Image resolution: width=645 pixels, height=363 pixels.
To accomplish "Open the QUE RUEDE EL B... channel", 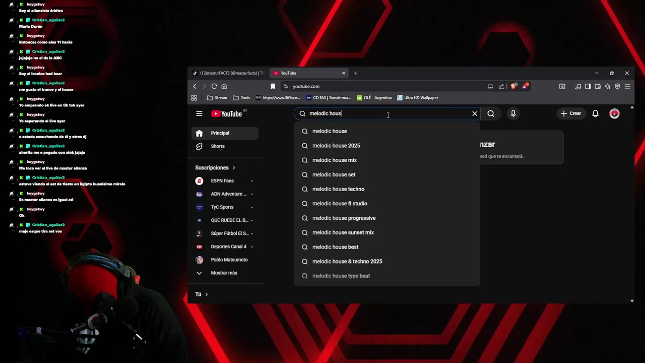I will pos(225,220).
